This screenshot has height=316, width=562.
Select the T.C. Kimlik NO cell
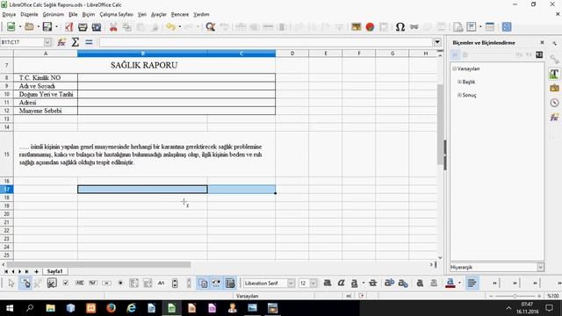coord(46,78)
